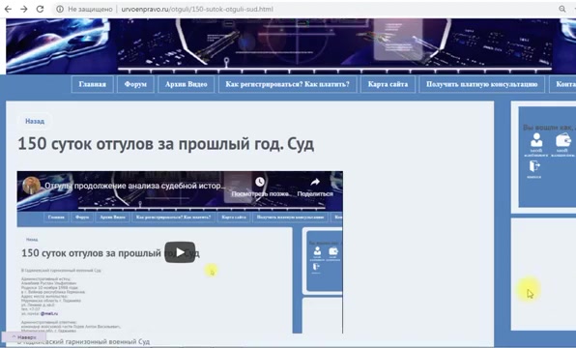Click the browser forward arrow

pyautogui.click(x=24, y=10)
